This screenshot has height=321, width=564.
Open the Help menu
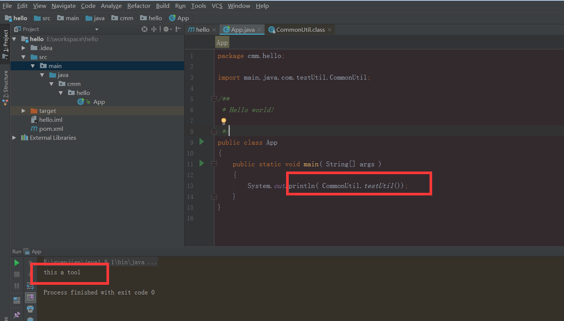262,6
